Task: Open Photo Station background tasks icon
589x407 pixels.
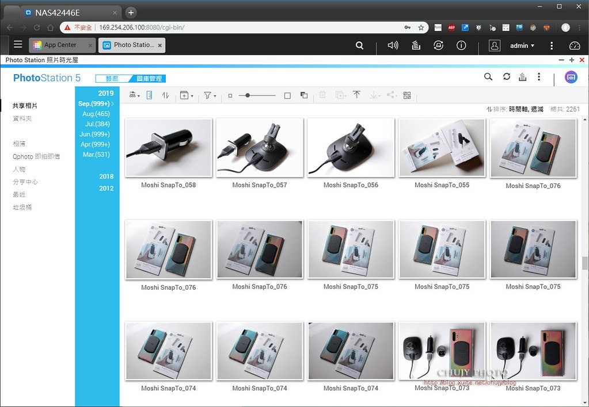Action: coord(523,77)
